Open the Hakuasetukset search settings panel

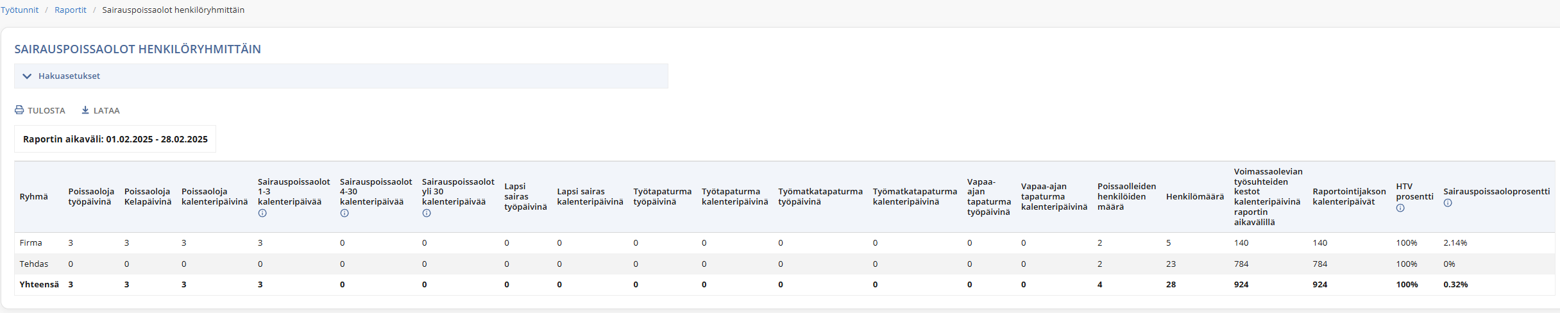pos(341,76)
